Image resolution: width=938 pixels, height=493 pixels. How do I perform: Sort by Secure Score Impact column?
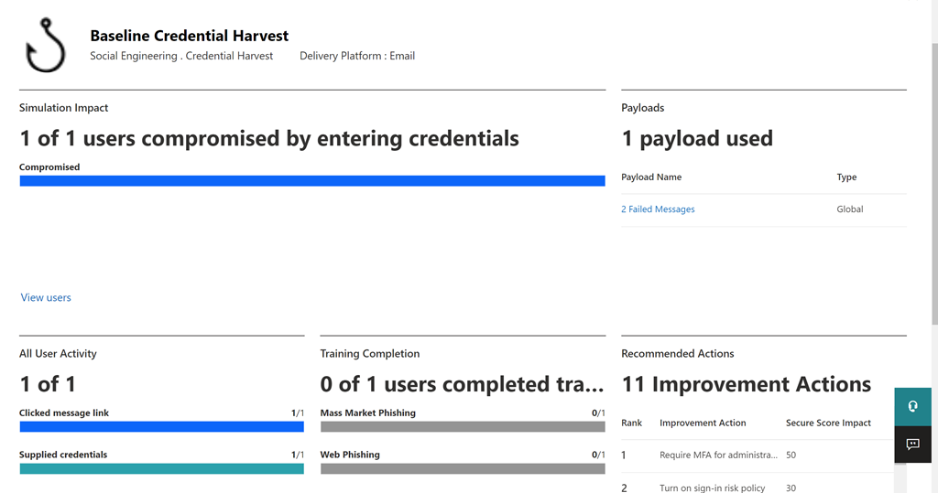click(x=828, y=423)
